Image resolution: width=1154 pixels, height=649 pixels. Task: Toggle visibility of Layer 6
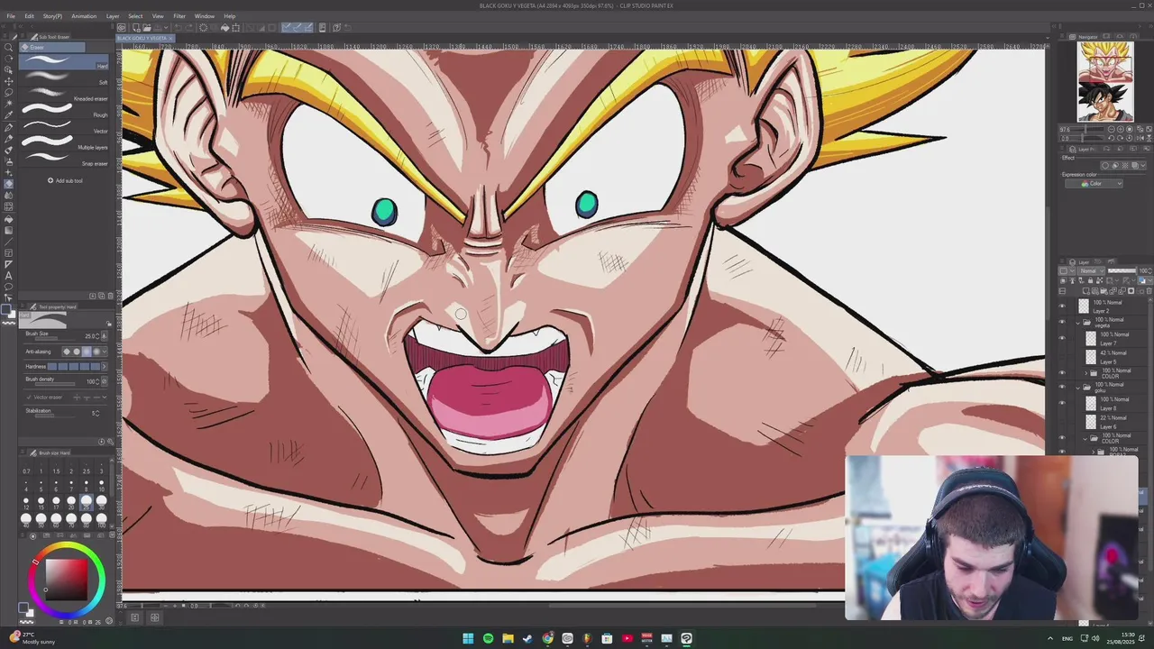[x=1062, y=422]
